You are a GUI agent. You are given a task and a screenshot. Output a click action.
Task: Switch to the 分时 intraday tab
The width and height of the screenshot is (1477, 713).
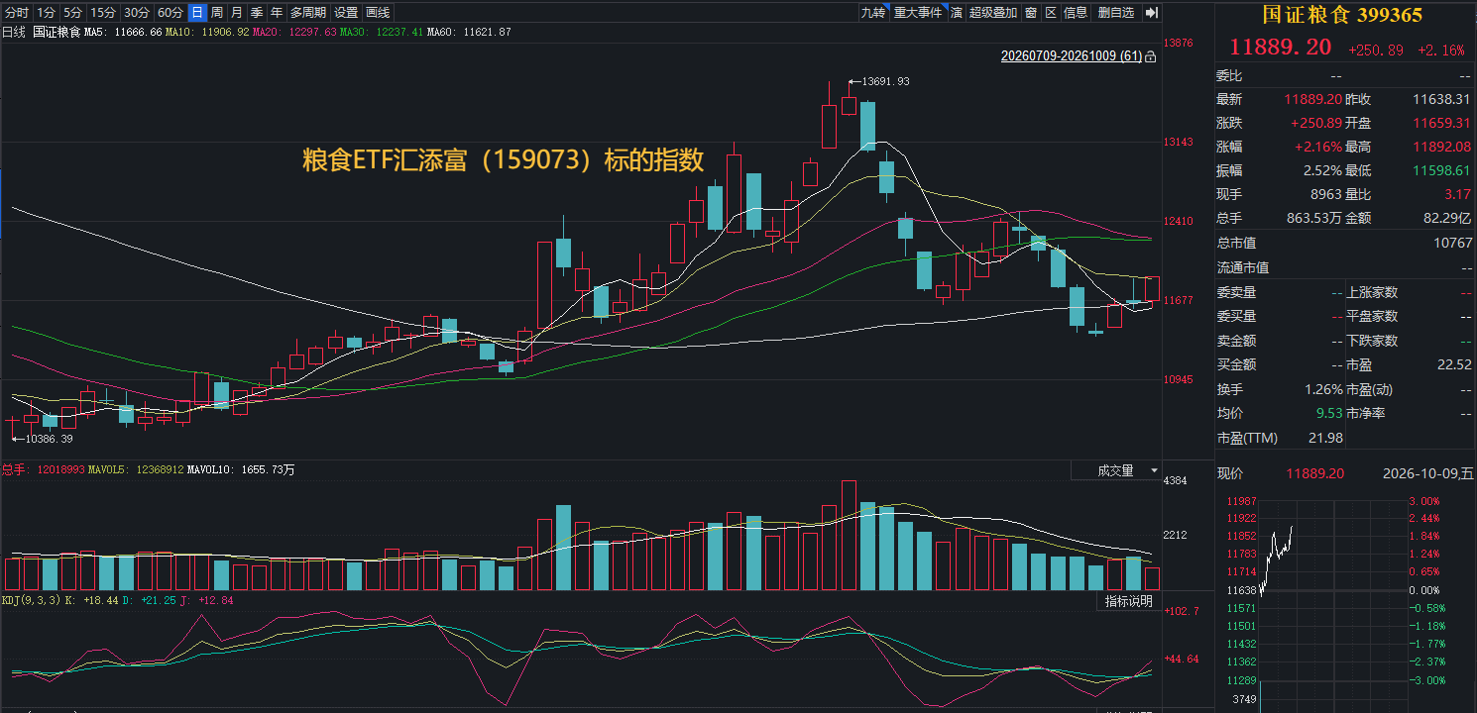pyautogui.click(x=17, y=13)
